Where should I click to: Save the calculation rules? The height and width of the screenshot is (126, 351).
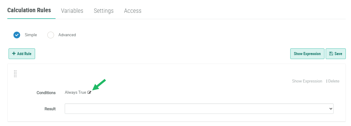(336, 54)
